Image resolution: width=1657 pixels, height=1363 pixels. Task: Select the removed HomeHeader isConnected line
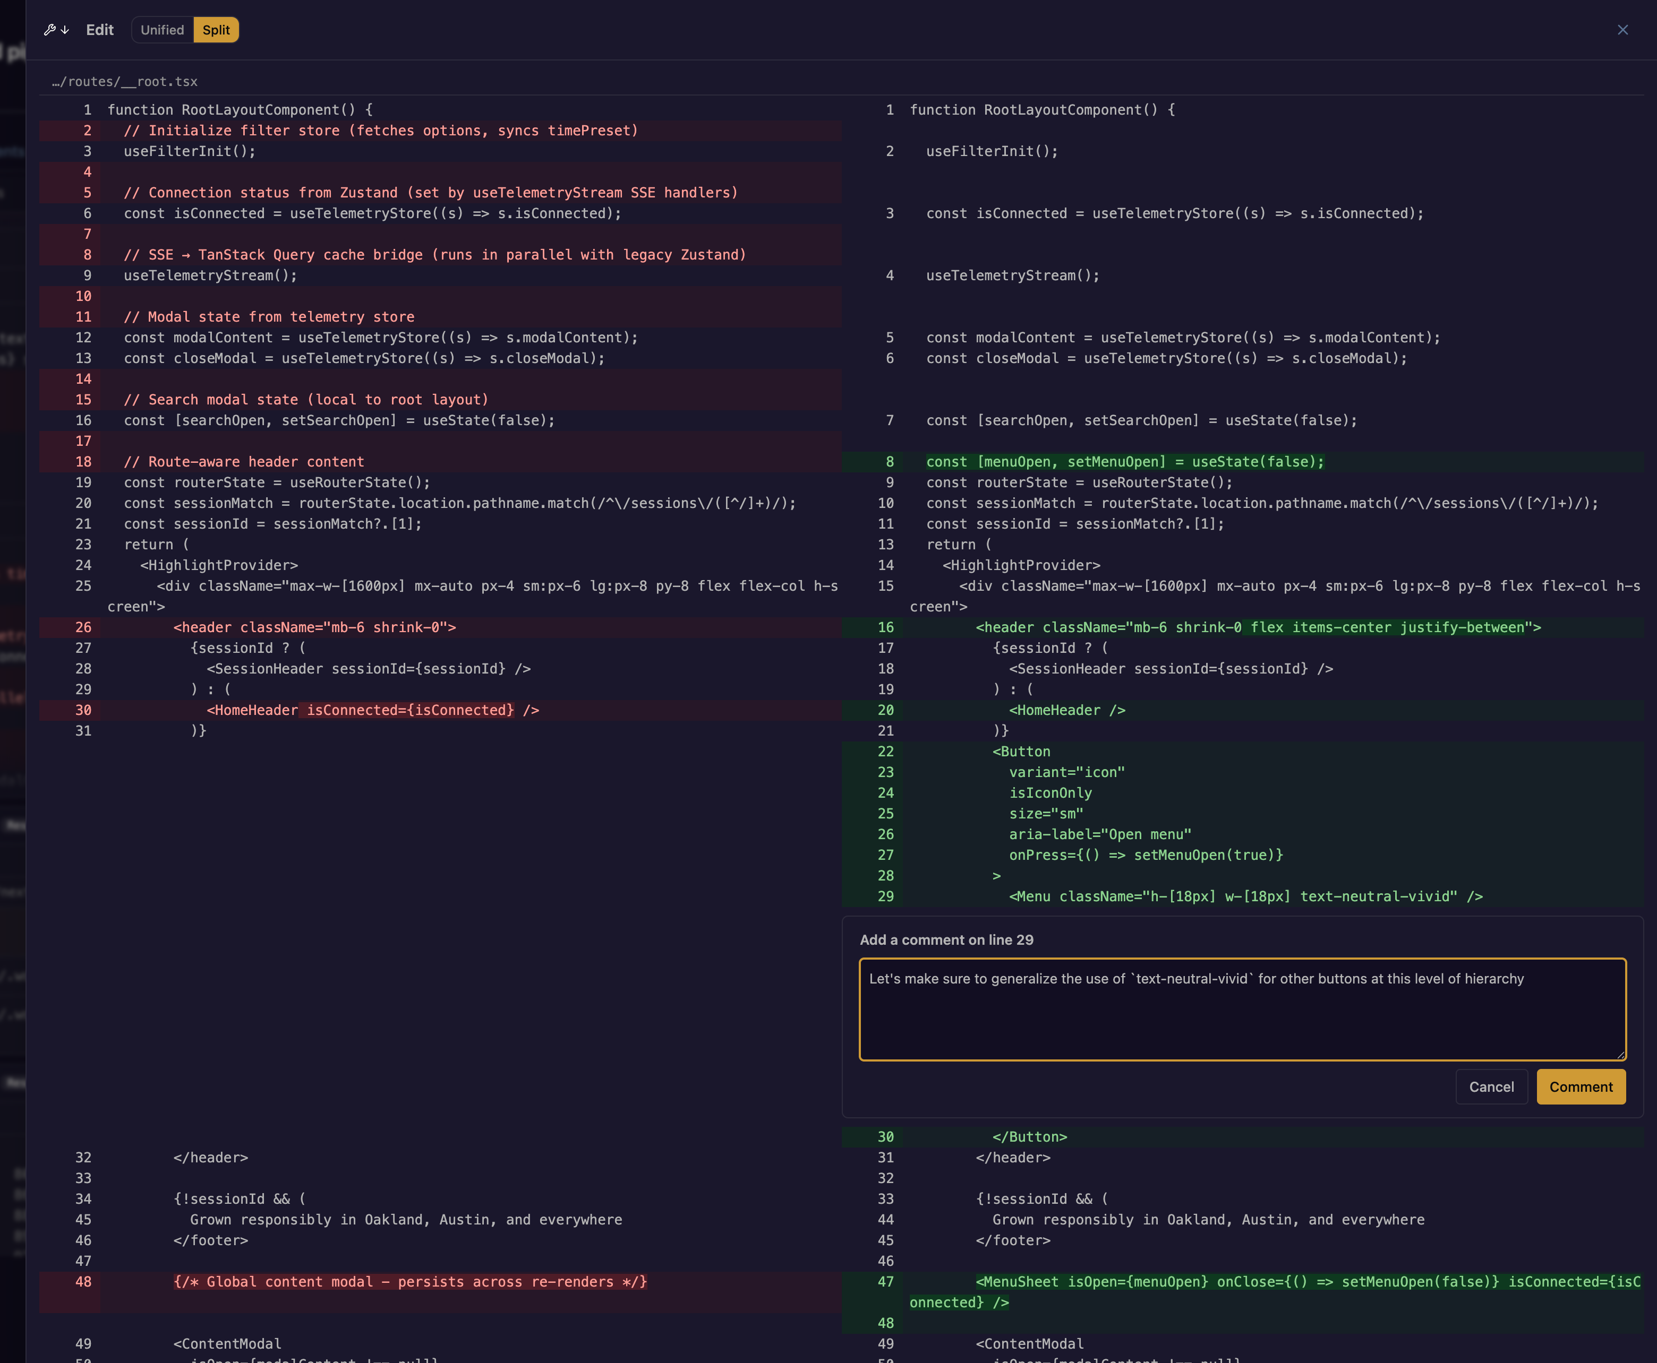369,710
